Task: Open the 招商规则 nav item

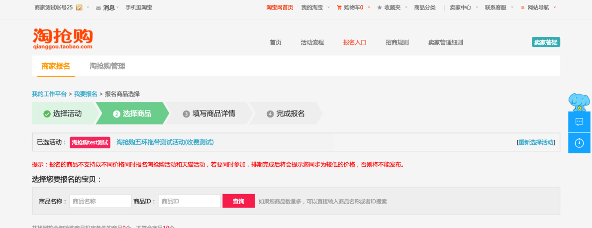Action: tap(397, 42)
